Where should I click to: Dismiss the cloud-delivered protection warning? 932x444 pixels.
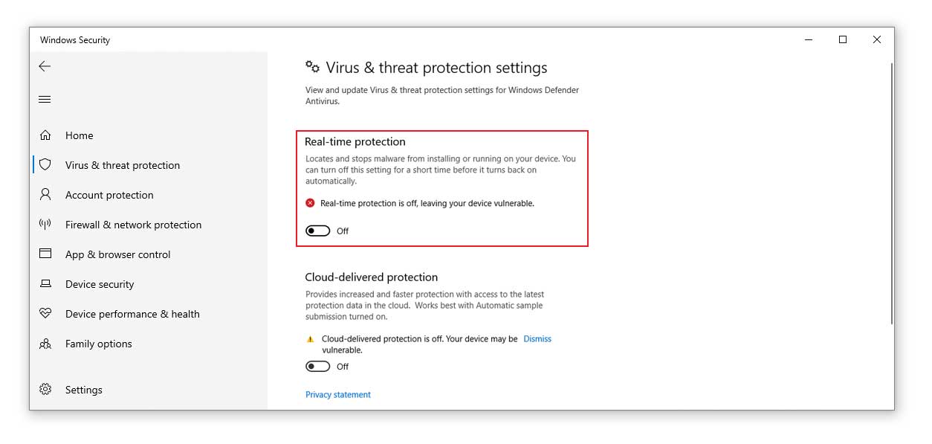point(537,339)
